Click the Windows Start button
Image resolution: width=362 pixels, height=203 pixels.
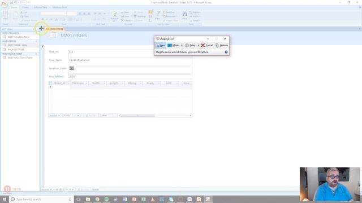5,199
